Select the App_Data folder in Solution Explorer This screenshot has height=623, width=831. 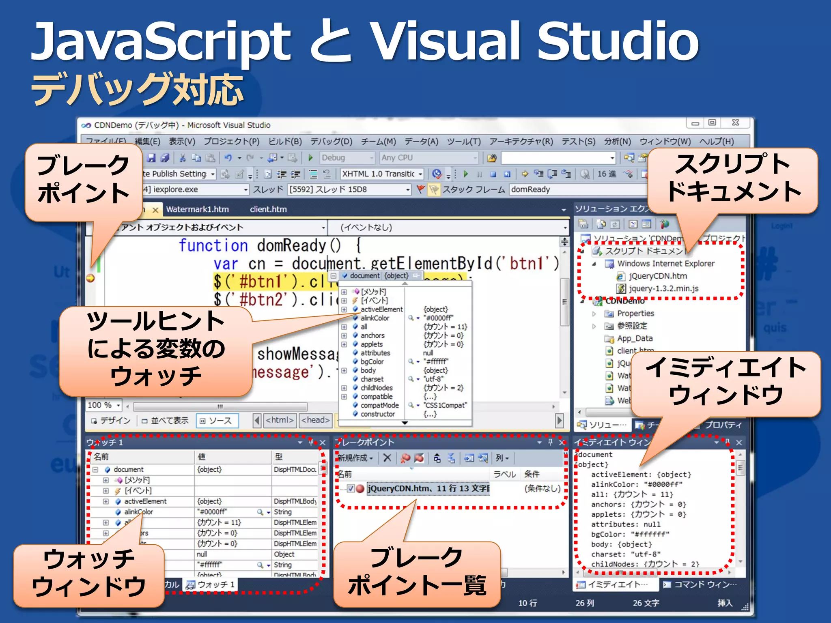(x=629, y=338)
